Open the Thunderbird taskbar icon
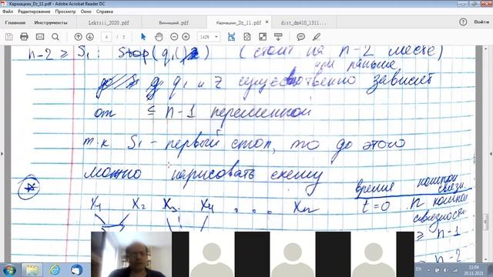The width and height of the screenshot is (493, 277). click(76, 270)
